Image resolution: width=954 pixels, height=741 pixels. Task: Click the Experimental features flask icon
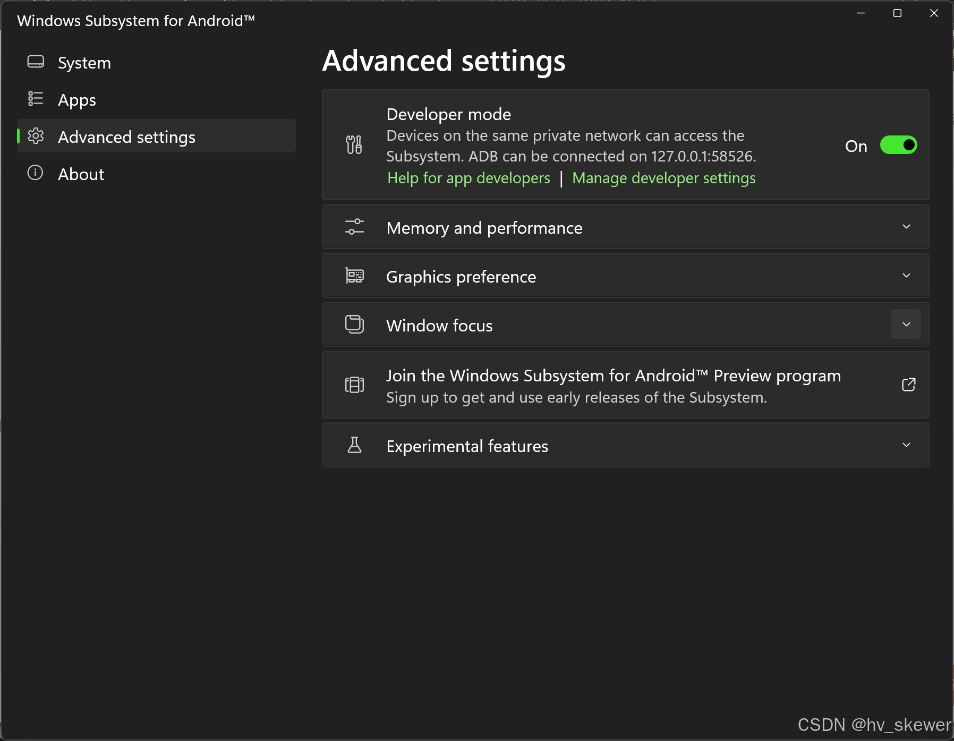pyautogui.click(x=354, y=445)
